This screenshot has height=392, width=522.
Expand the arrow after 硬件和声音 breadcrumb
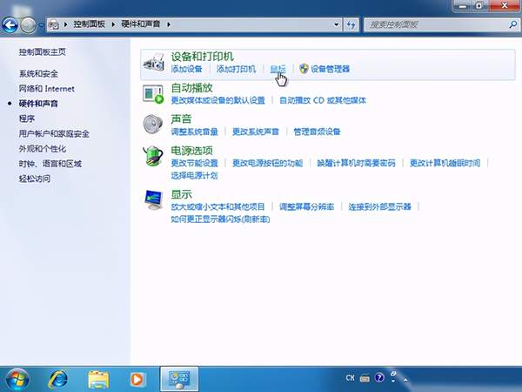169,24
